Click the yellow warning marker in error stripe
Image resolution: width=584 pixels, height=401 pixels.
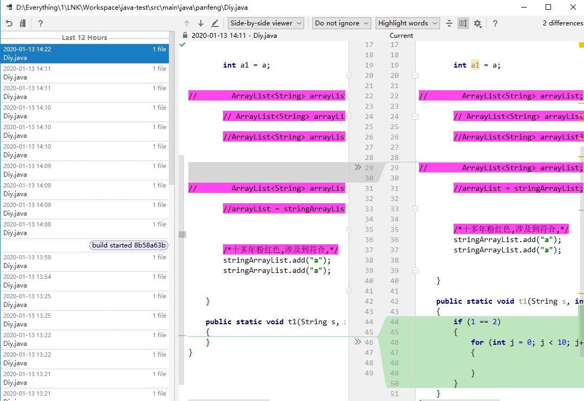[x=581, y=45]
